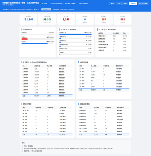Select row DT-CDD02 in CDD table
The width and height of the screenshot is (151, 156).
tap(104, 132)
